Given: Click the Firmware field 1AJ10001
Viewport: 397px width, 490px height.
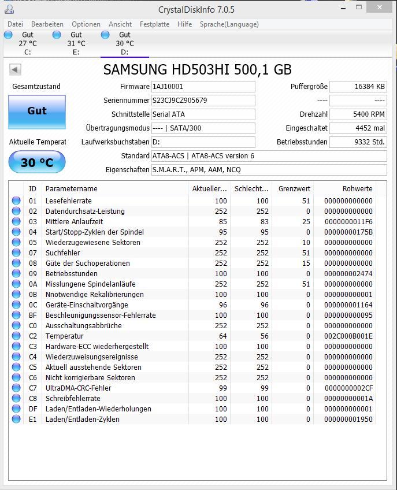Looking at the screenshot, I should click(203, 87).
